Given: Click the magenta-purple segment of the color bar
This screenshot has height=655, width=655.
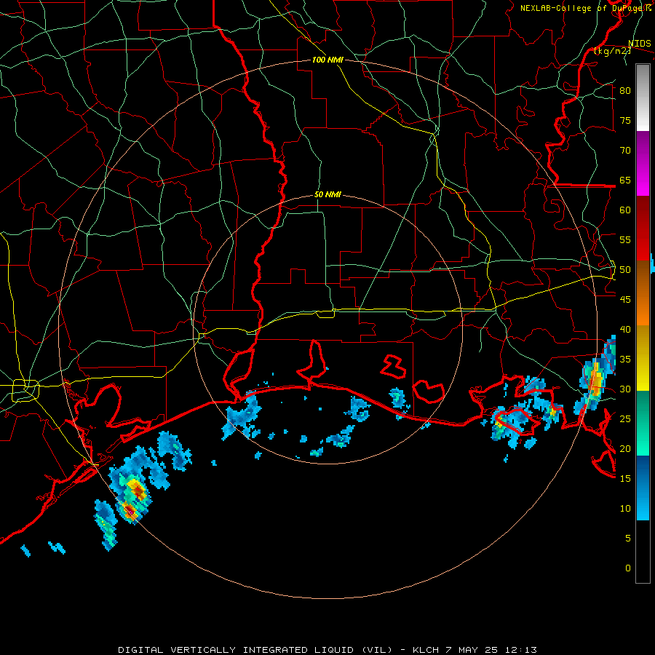Looking at the screenshot, I should click(x=643, y=164).
